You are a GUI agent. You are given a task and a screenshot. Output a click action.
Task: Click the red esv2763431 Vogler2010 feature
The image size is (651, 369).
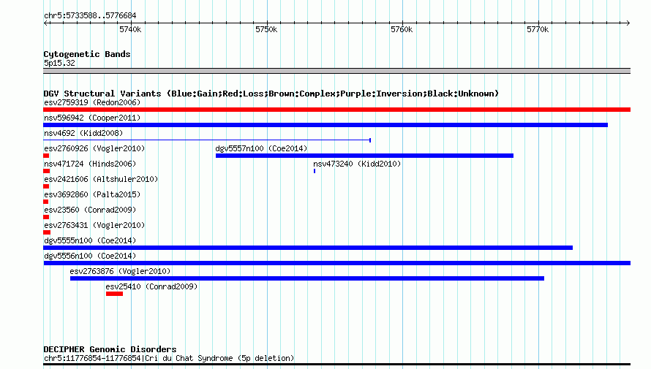click(x=47, y=232)
